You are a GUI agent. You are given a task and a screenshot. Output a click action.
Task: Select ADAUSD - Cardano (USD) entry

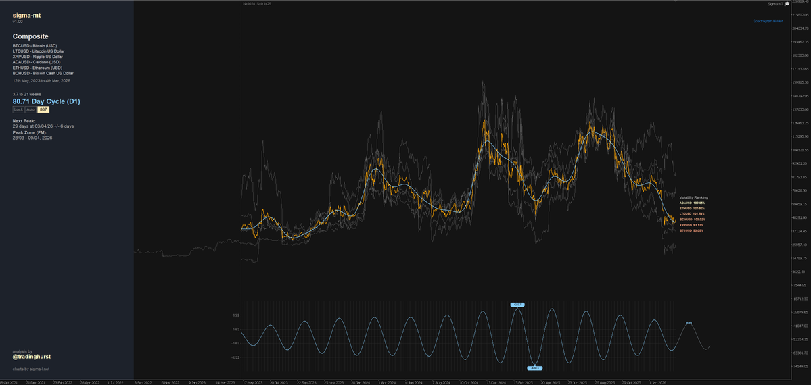[37, 63]
